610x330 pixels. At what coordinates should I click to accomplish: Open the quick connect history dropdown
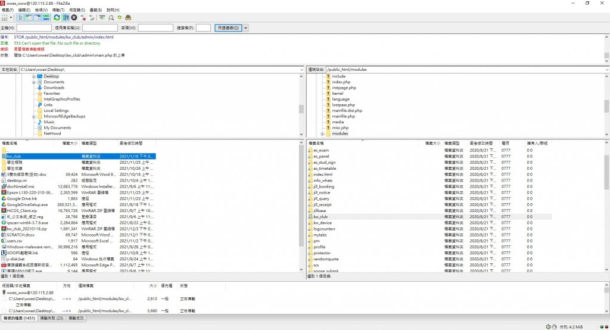(x=245, y=27)
